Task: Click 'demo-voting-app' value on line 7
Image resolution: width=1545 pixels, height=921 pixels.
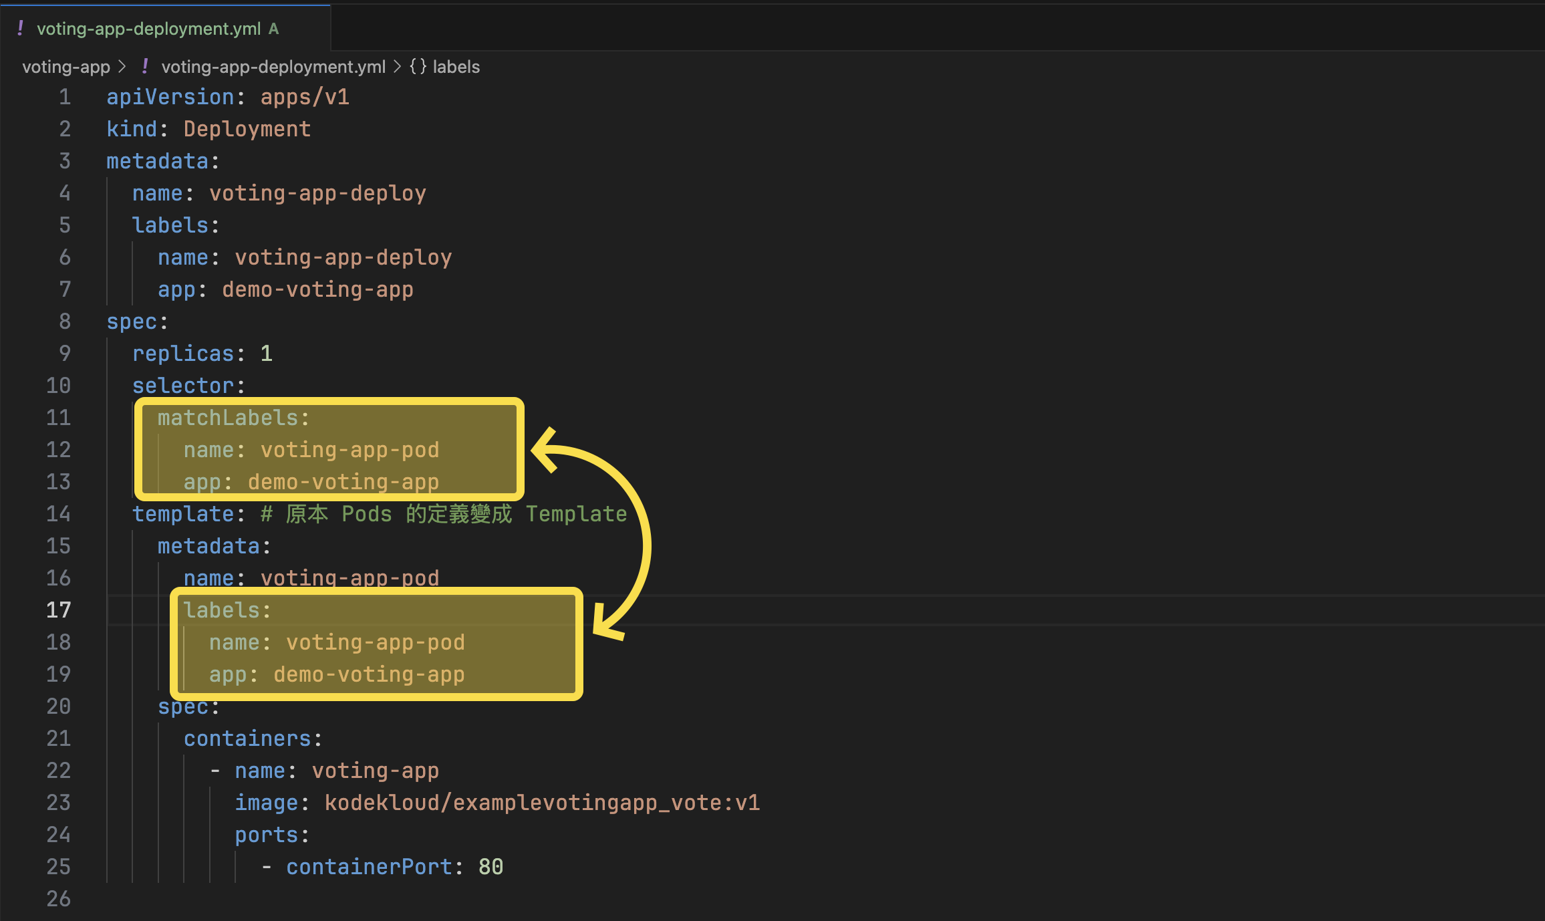Action: (x=317, y=289)
